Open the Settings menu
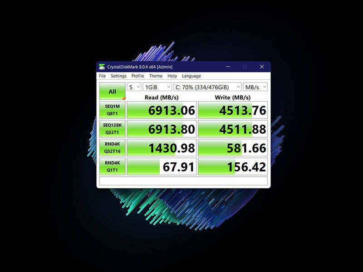The width and height of the screenshot is (363, 272). coord(118,76)
